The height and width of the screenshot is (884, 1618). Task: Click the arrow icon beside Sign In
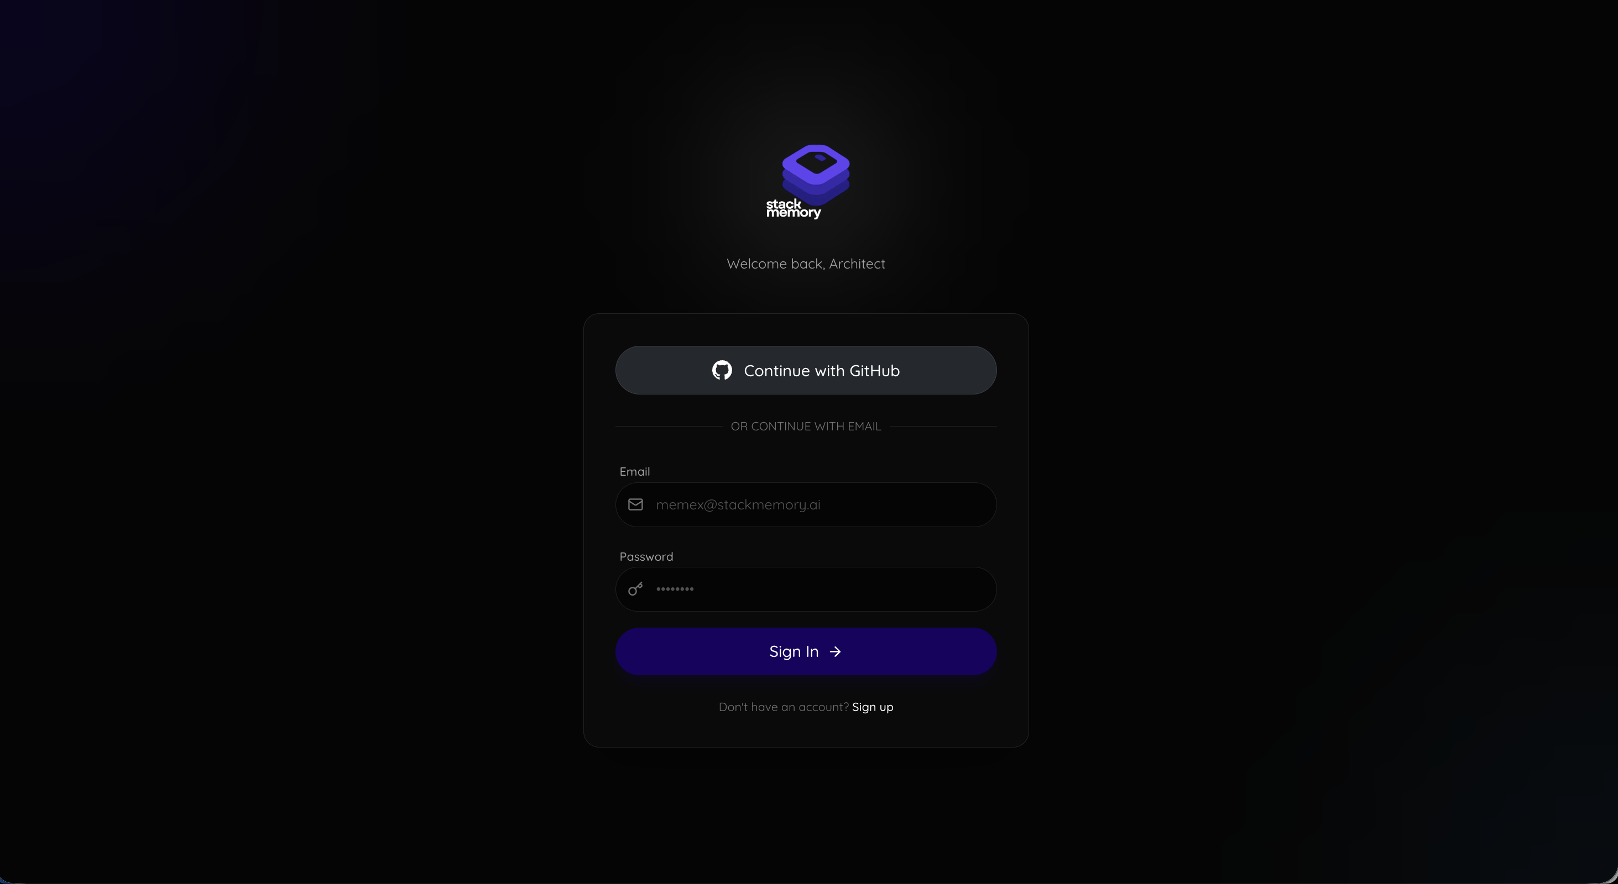(836, 652)
